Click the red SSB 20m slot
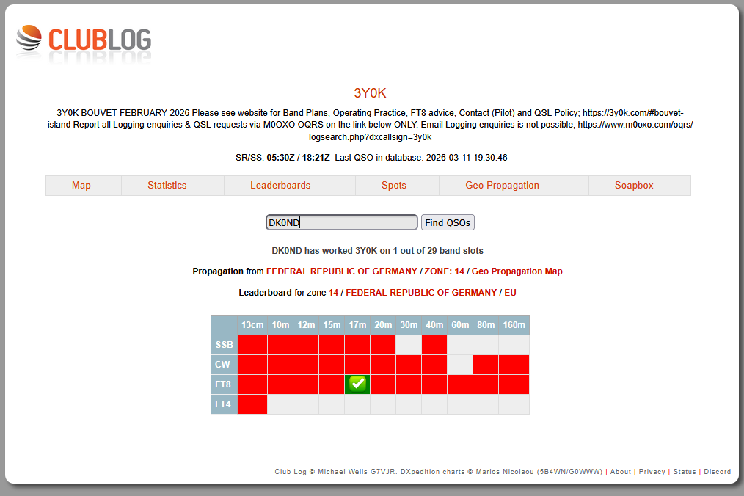744x496 pixels. pos(383,344)
